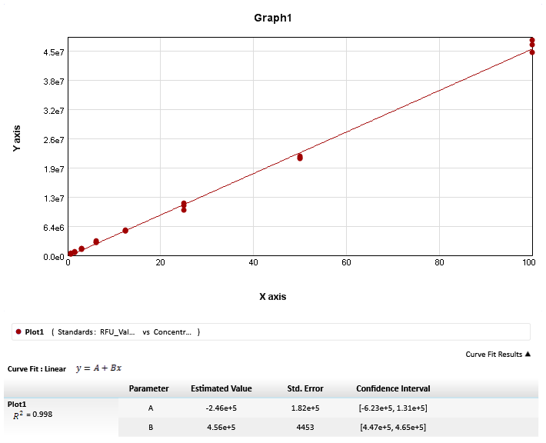Select the Std. Error column header
The height and width of the screenshot is (443, 546).
pos(305,388)
